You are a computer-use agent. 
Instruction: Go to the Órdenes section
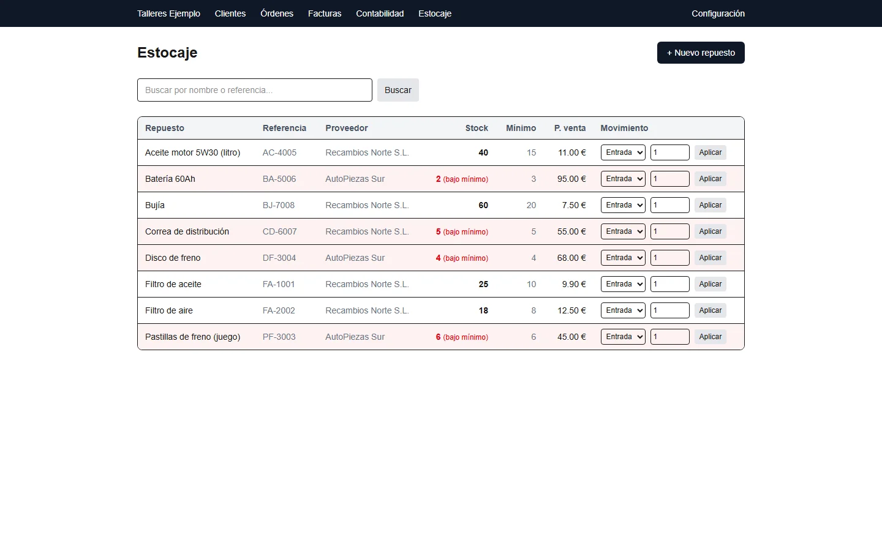[277, 13]
